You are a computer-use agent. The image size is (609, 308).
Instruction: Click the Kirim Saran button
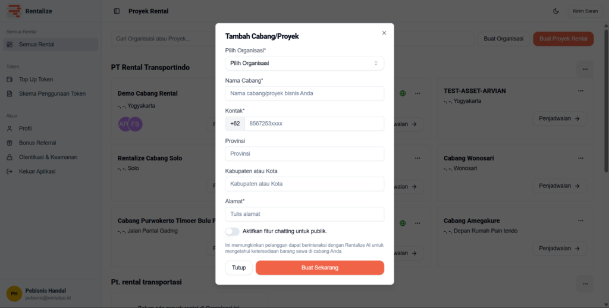[585, 11]
